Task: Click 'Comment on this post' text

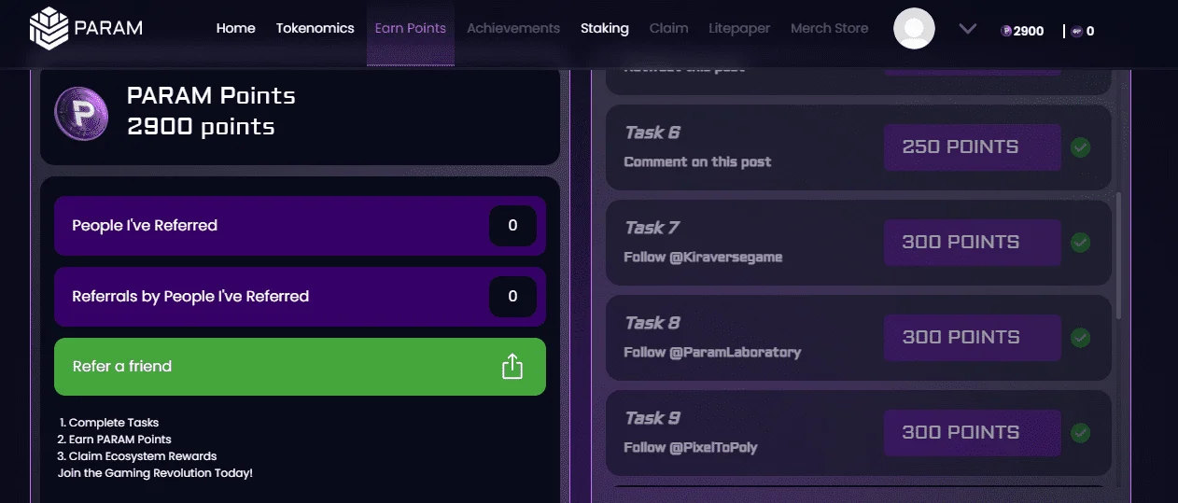Action: (697, 161)
